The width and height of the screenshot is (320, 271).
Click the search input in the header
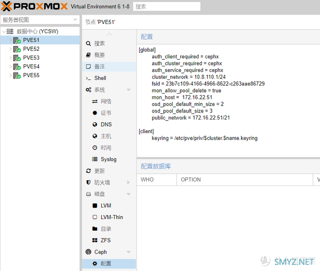[x=167, y=7]
